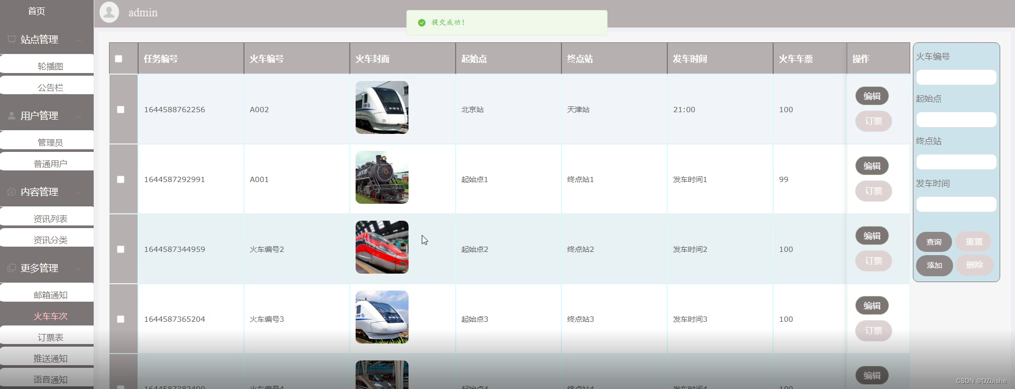Click the 查询 search button
The height and width of the screenshot is (389, 1015).
934,242
